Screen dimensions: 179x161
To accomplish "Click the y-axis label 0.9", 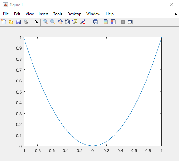I will point(19,48).
